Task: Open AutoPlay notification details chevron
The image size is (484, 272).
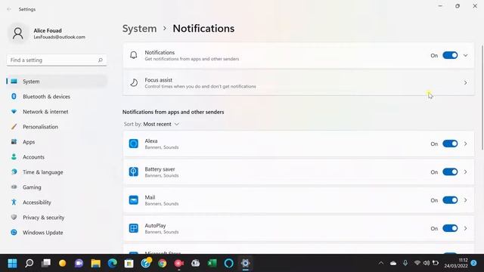Action: click(466, 228)
